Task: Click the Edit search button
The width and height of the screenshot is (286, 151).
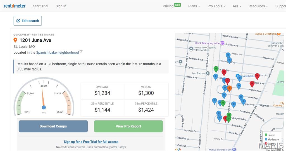Action: point(28,21)
